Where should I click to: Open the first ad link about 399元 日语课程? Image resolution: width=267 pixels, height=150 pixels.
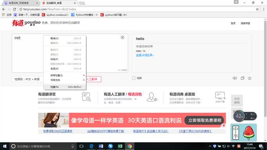(58, 131)
